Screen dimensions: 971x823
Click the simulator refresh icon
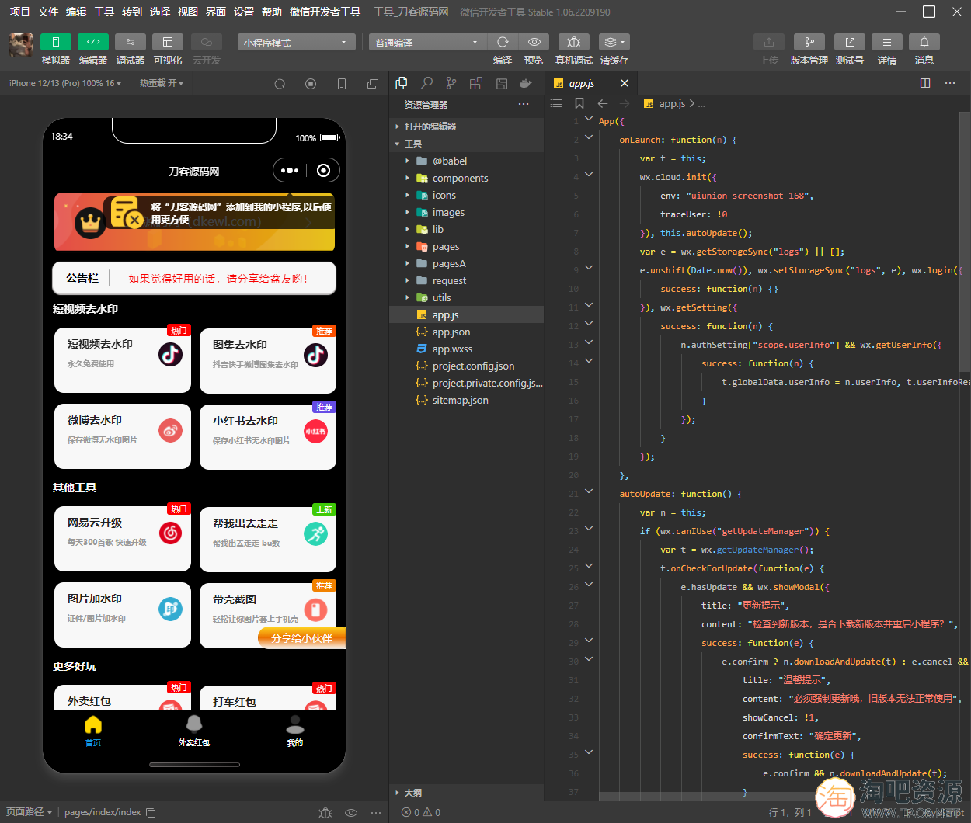click(x=280, y=84)
